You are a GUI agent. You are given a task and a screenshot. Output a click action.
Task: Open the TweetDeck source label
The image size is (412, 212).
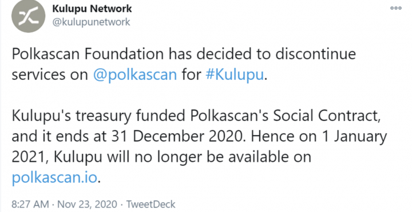(151, 204)
